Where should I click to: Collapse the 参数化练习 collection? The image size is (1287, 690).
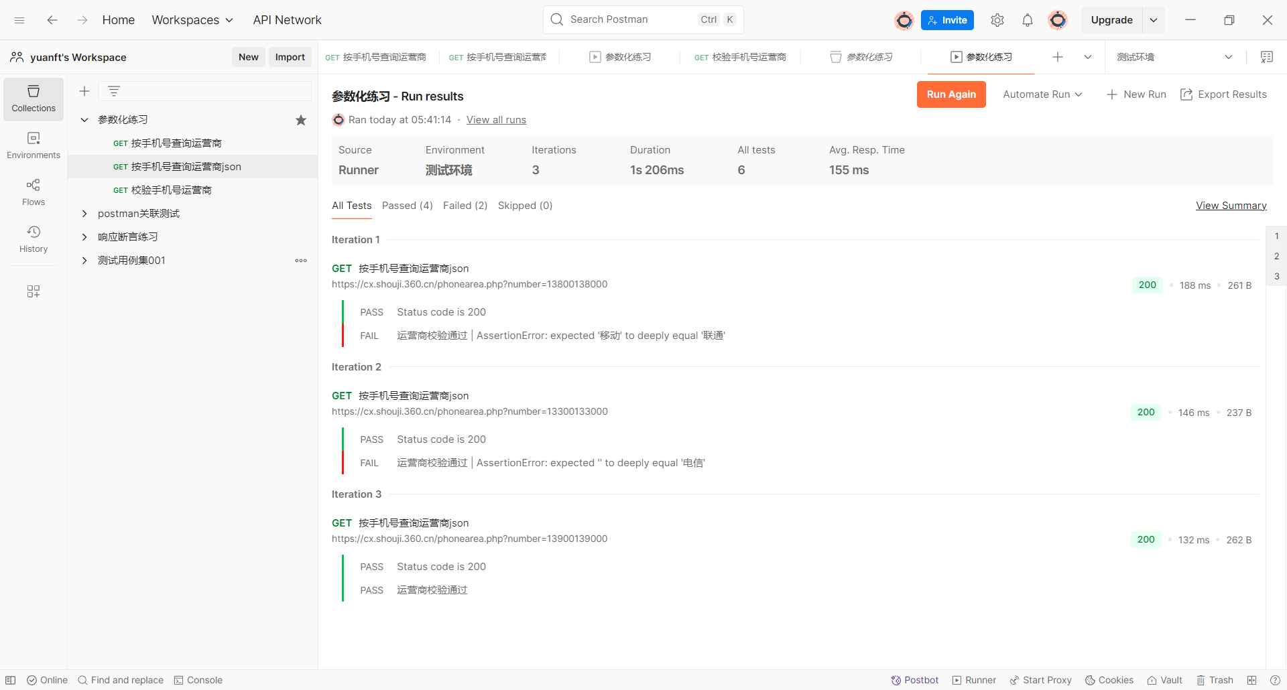84,120
